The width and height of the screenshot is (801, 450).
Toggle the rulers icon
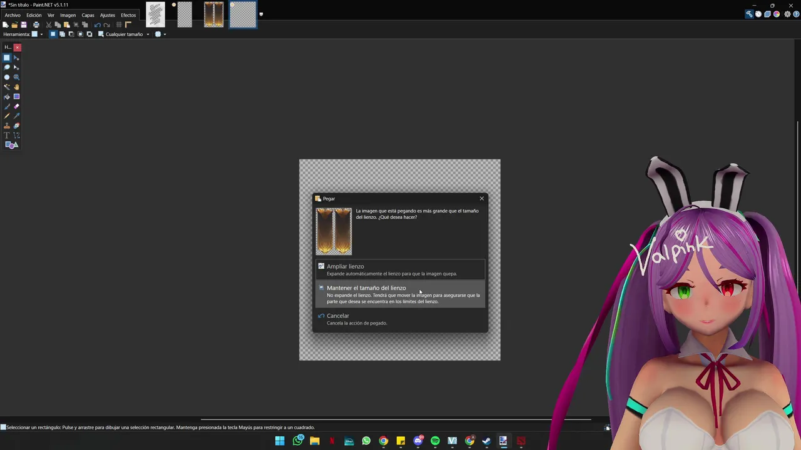point(128,25)
